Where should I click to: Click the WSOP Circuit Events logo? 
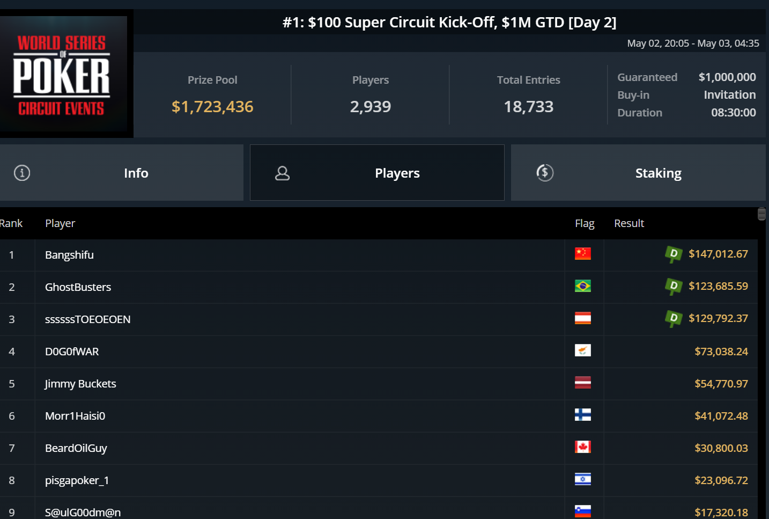click(63, 74)
